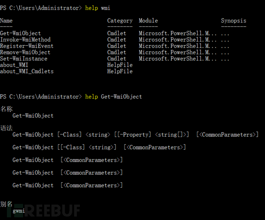
Task: Click the [-Property] parameter in the syntax
Action: click(x=134, y=134)
